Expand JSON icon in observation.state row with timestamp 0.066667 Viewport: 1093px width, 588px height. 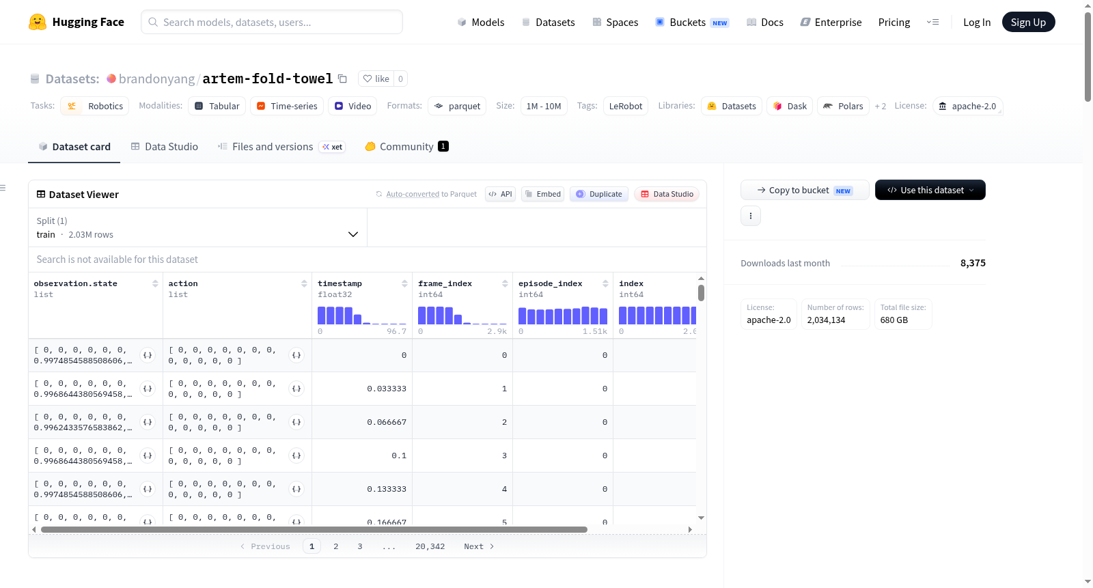[x=147, y=422]
